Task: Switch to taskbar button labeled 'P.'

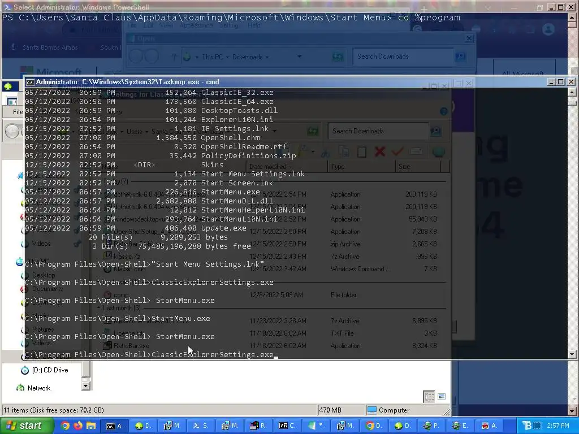Action: click(x=431, y=426)
